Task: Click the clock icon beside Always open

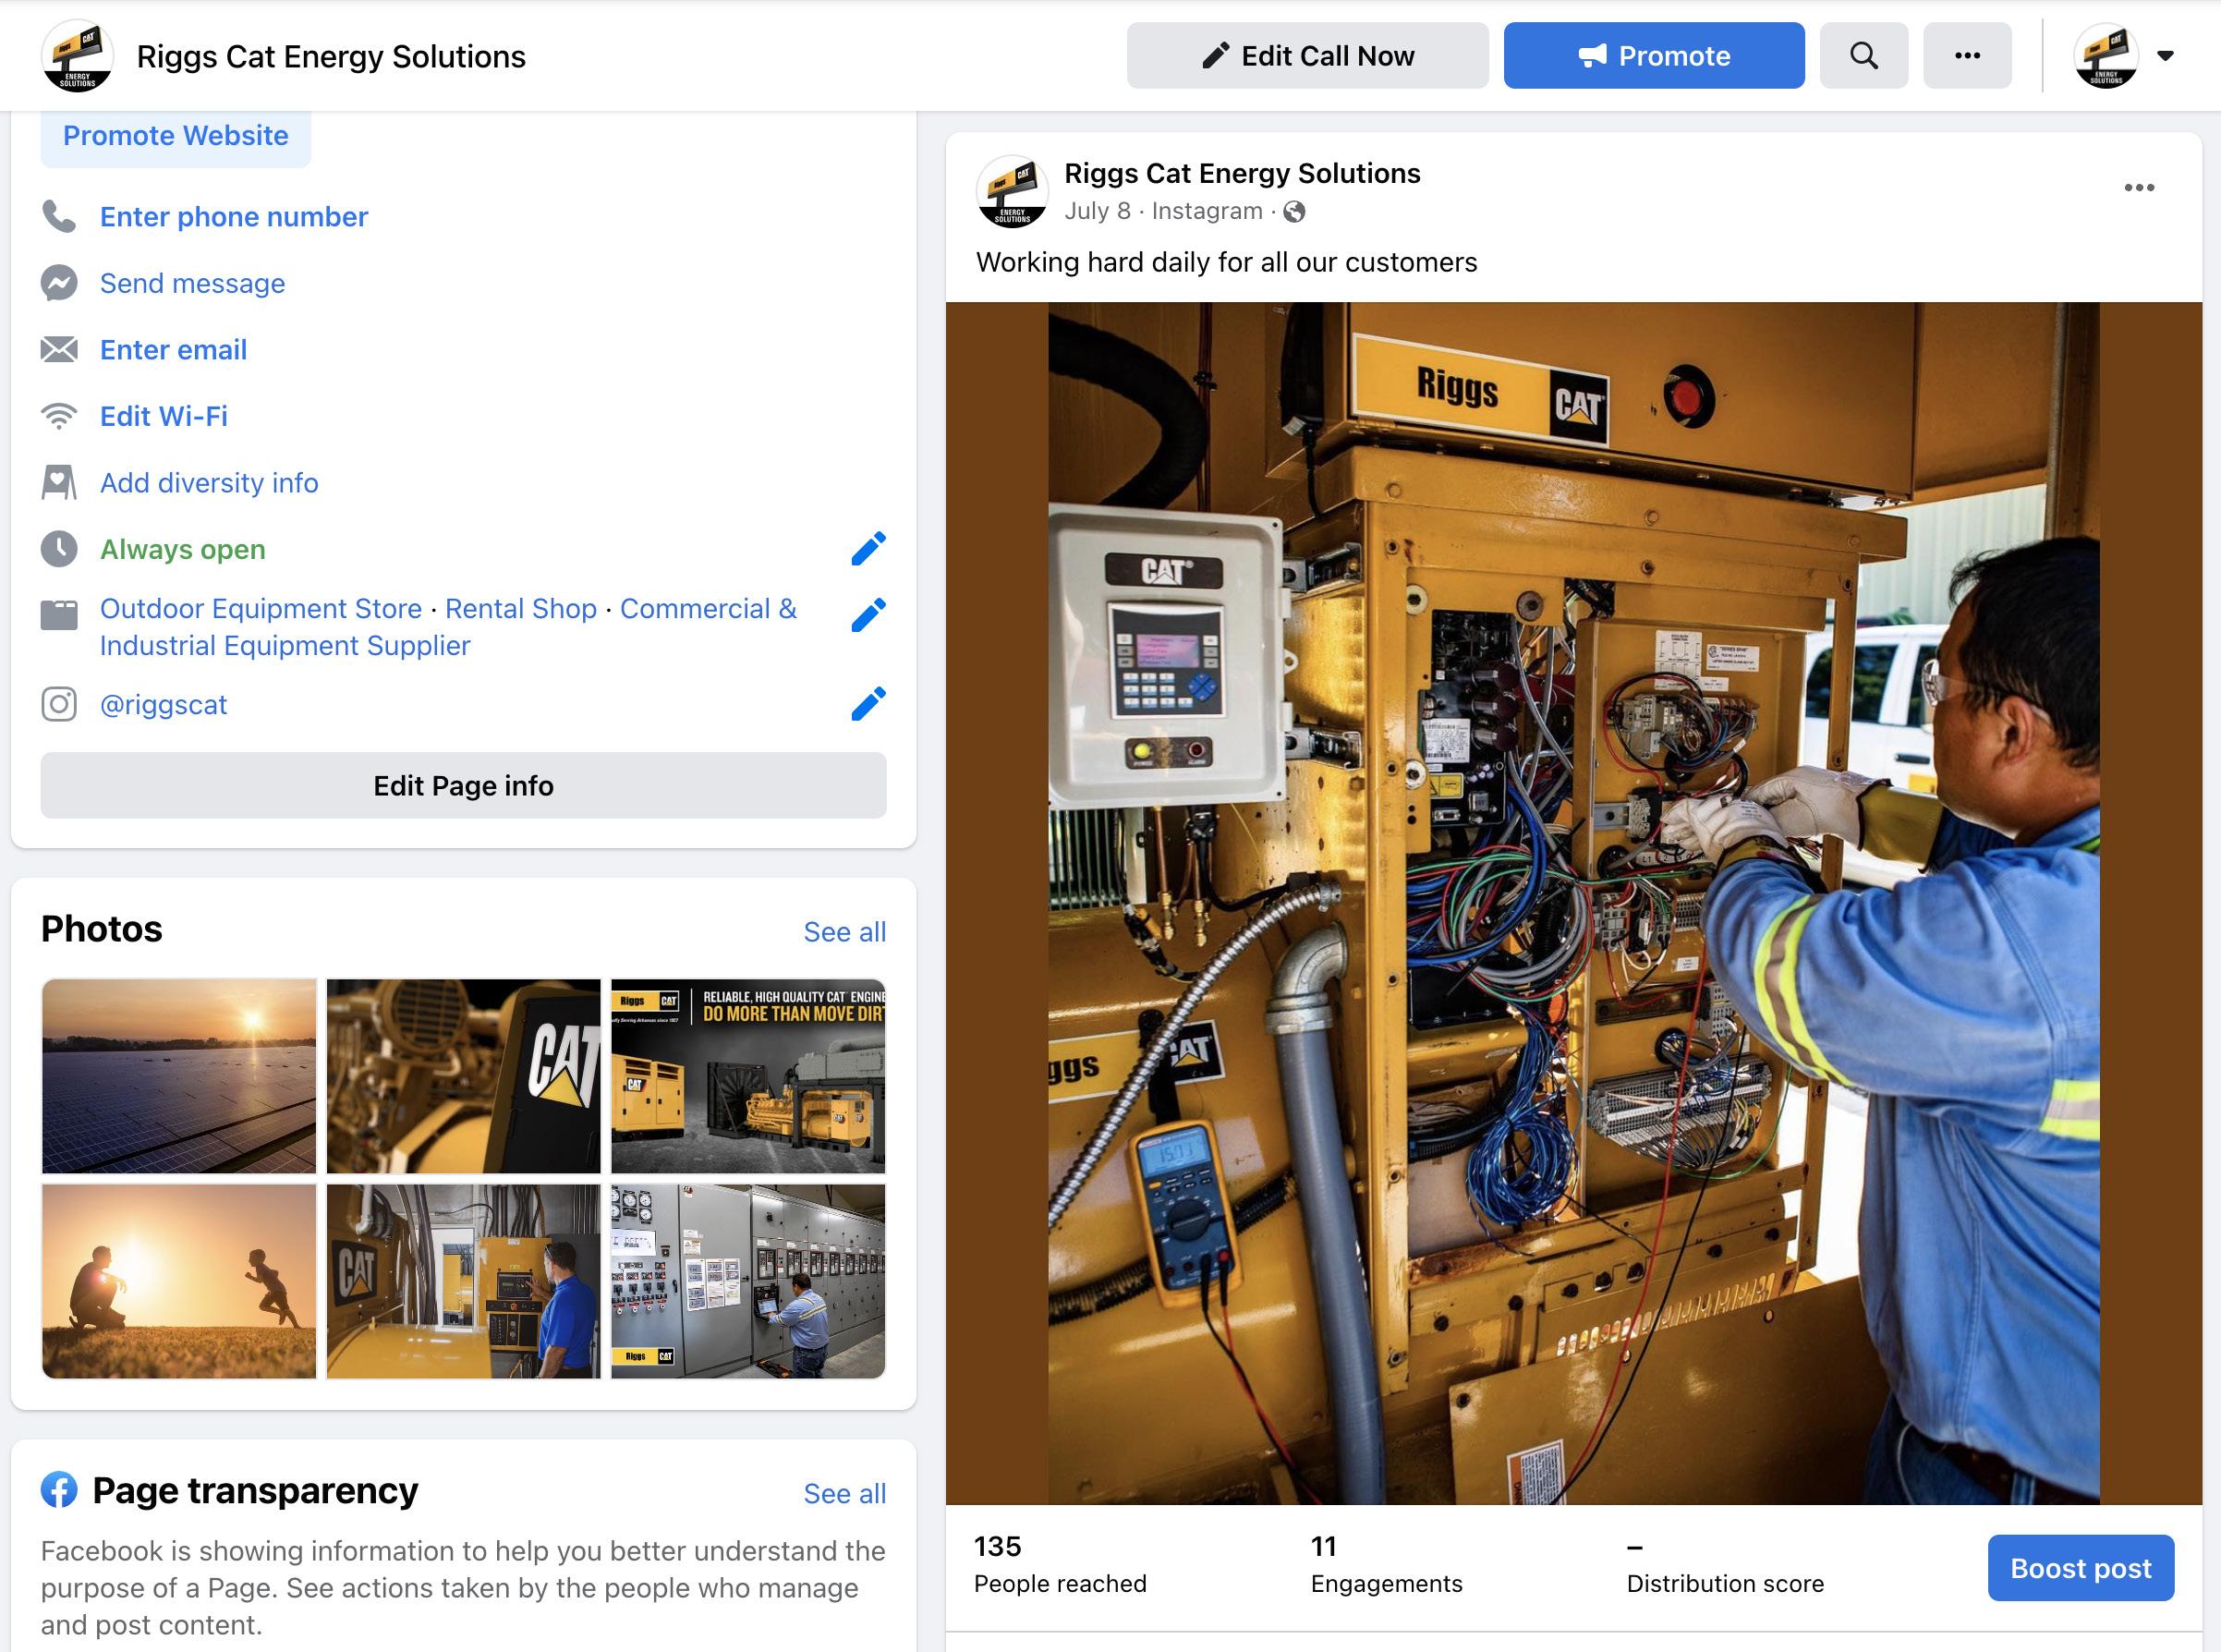Action: 59,549
